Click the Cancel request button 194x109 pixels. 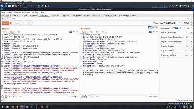point(17,23)
